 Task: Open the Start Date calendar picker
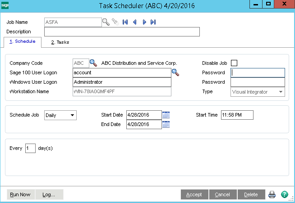(166, 115)
